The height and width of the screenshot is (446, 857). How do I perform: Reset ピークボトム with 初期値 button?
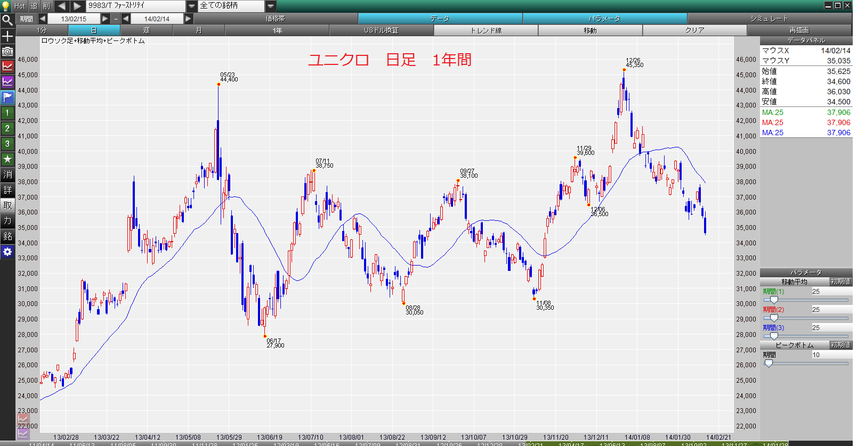coord(840,345)
